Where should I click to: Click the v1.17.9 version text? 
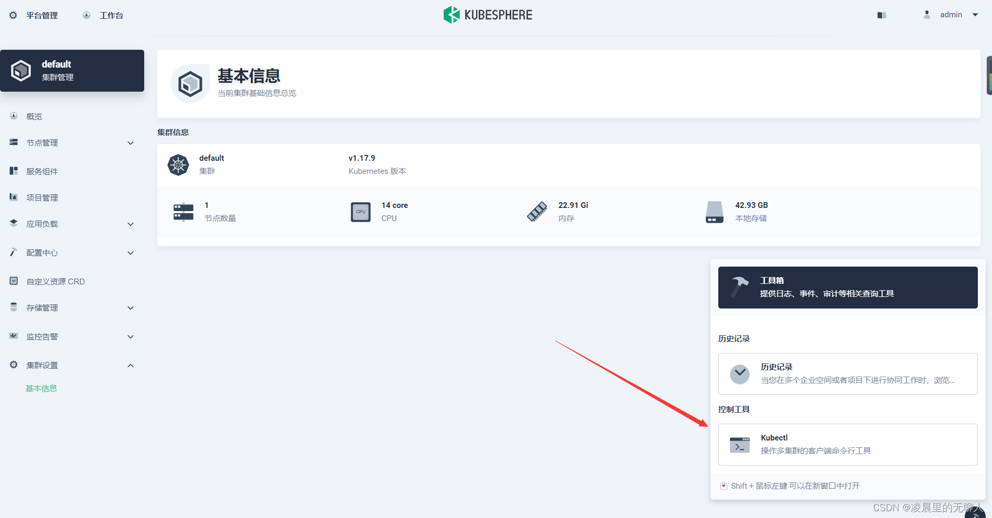pyautogui.click(x=362, y=158)
